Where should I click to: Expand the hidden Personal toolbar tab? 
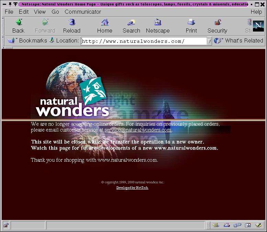pos(7,48)
